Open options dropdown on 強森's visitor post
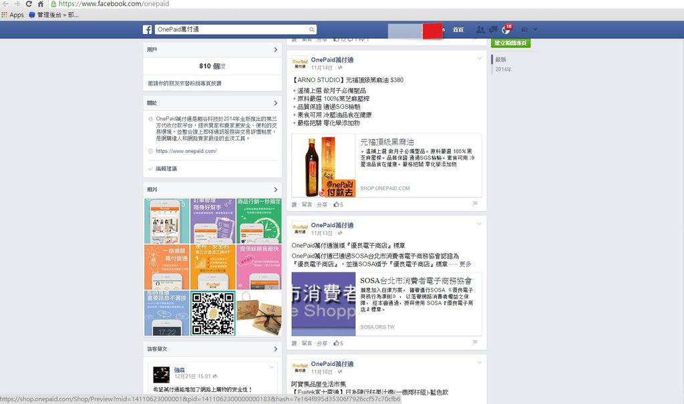Screen dimensions: 684x404 (271, 367)
